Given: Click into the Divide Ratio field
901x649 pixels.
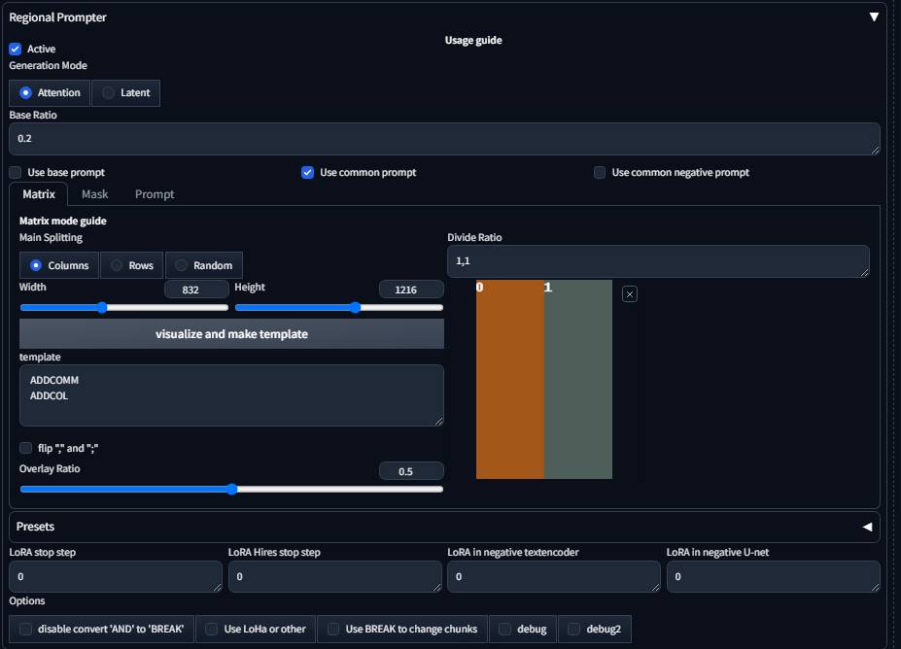Looking at the screenshot, I should [x=657, y=261].
